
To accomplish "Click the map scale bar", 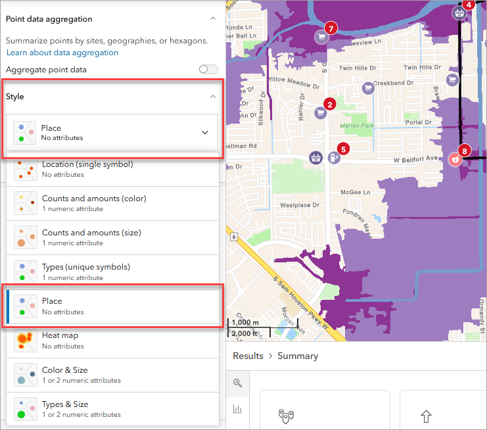I will (263, 328).
